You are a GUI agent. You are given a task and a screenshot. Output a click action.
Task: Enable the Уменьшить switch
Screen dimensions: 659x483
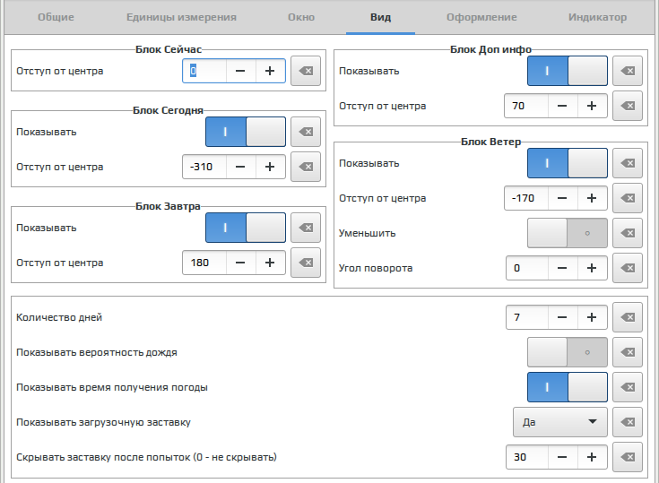(568, 233)
